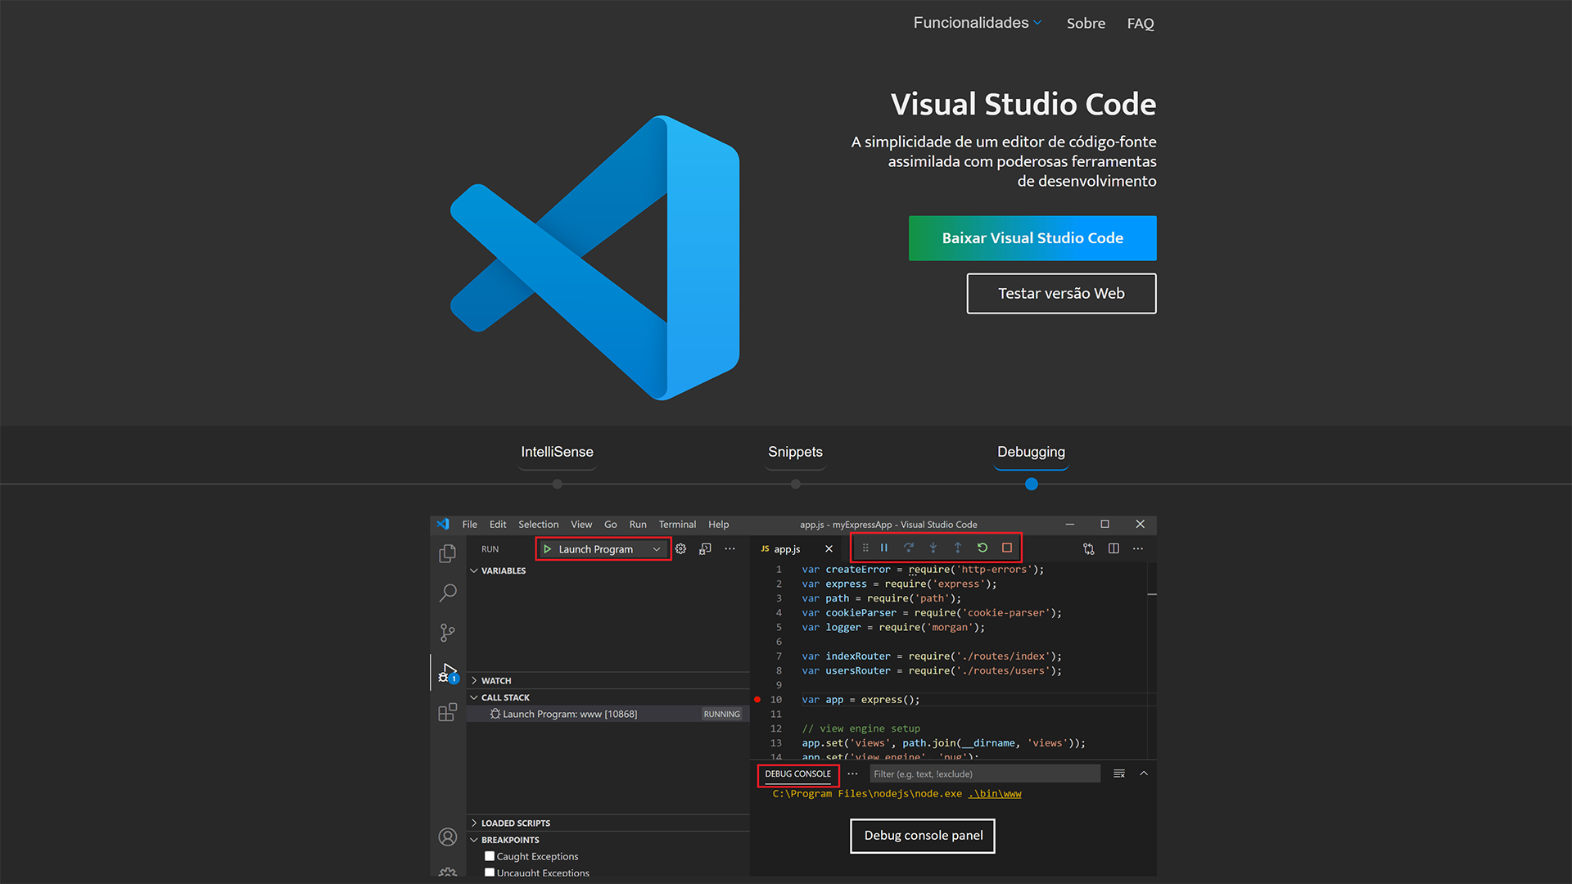The width and height of the screenshot is (1572, 884).
Task: Switch to the IntelliSense feature tab
Action: (x=557, y=452)
